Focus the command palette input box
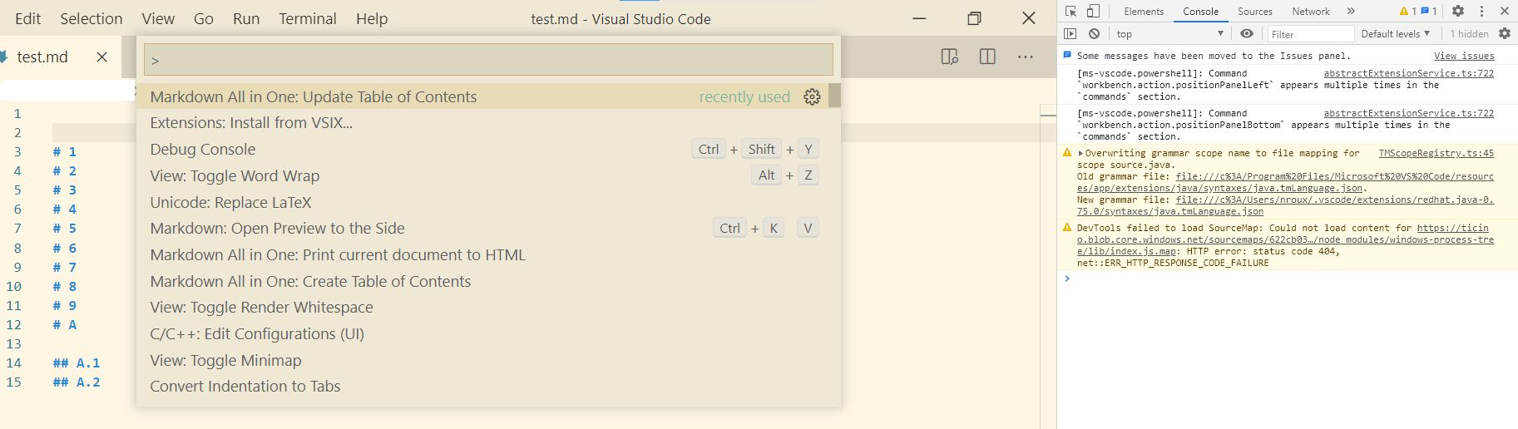Screen dimensions: 1518x429 [x=488, y=60]
